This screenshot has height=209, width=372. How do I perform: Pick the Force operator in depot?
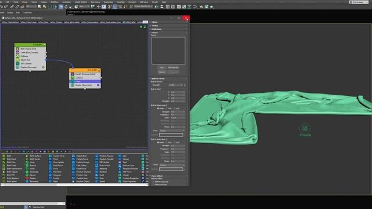[x=56, y=169]
